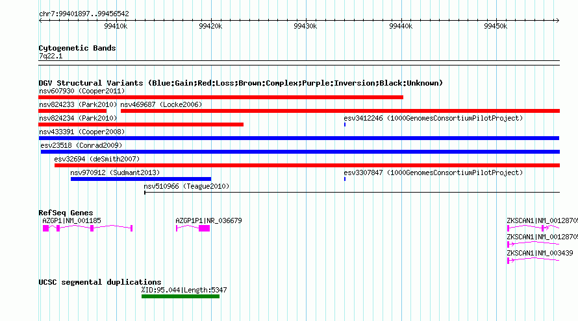Select the nsv607930 (Cooper2011) label
The width and height of the screenshot is (578, 321).
[82, 91]
